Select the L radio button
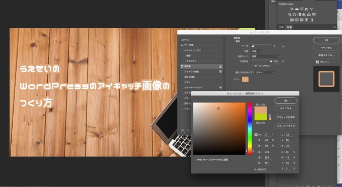Viewport: 342px width, 187px height. coord(279,135)
